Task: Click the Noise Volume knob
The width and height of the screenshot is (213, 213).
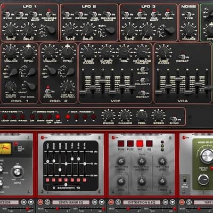Action: (x=189, y=30)
